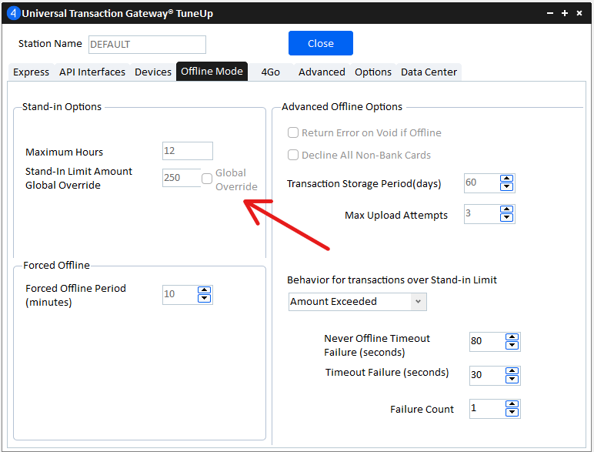Decrease Failure Count with down arrow
594x452 pixels.
(x=512, y=413)
